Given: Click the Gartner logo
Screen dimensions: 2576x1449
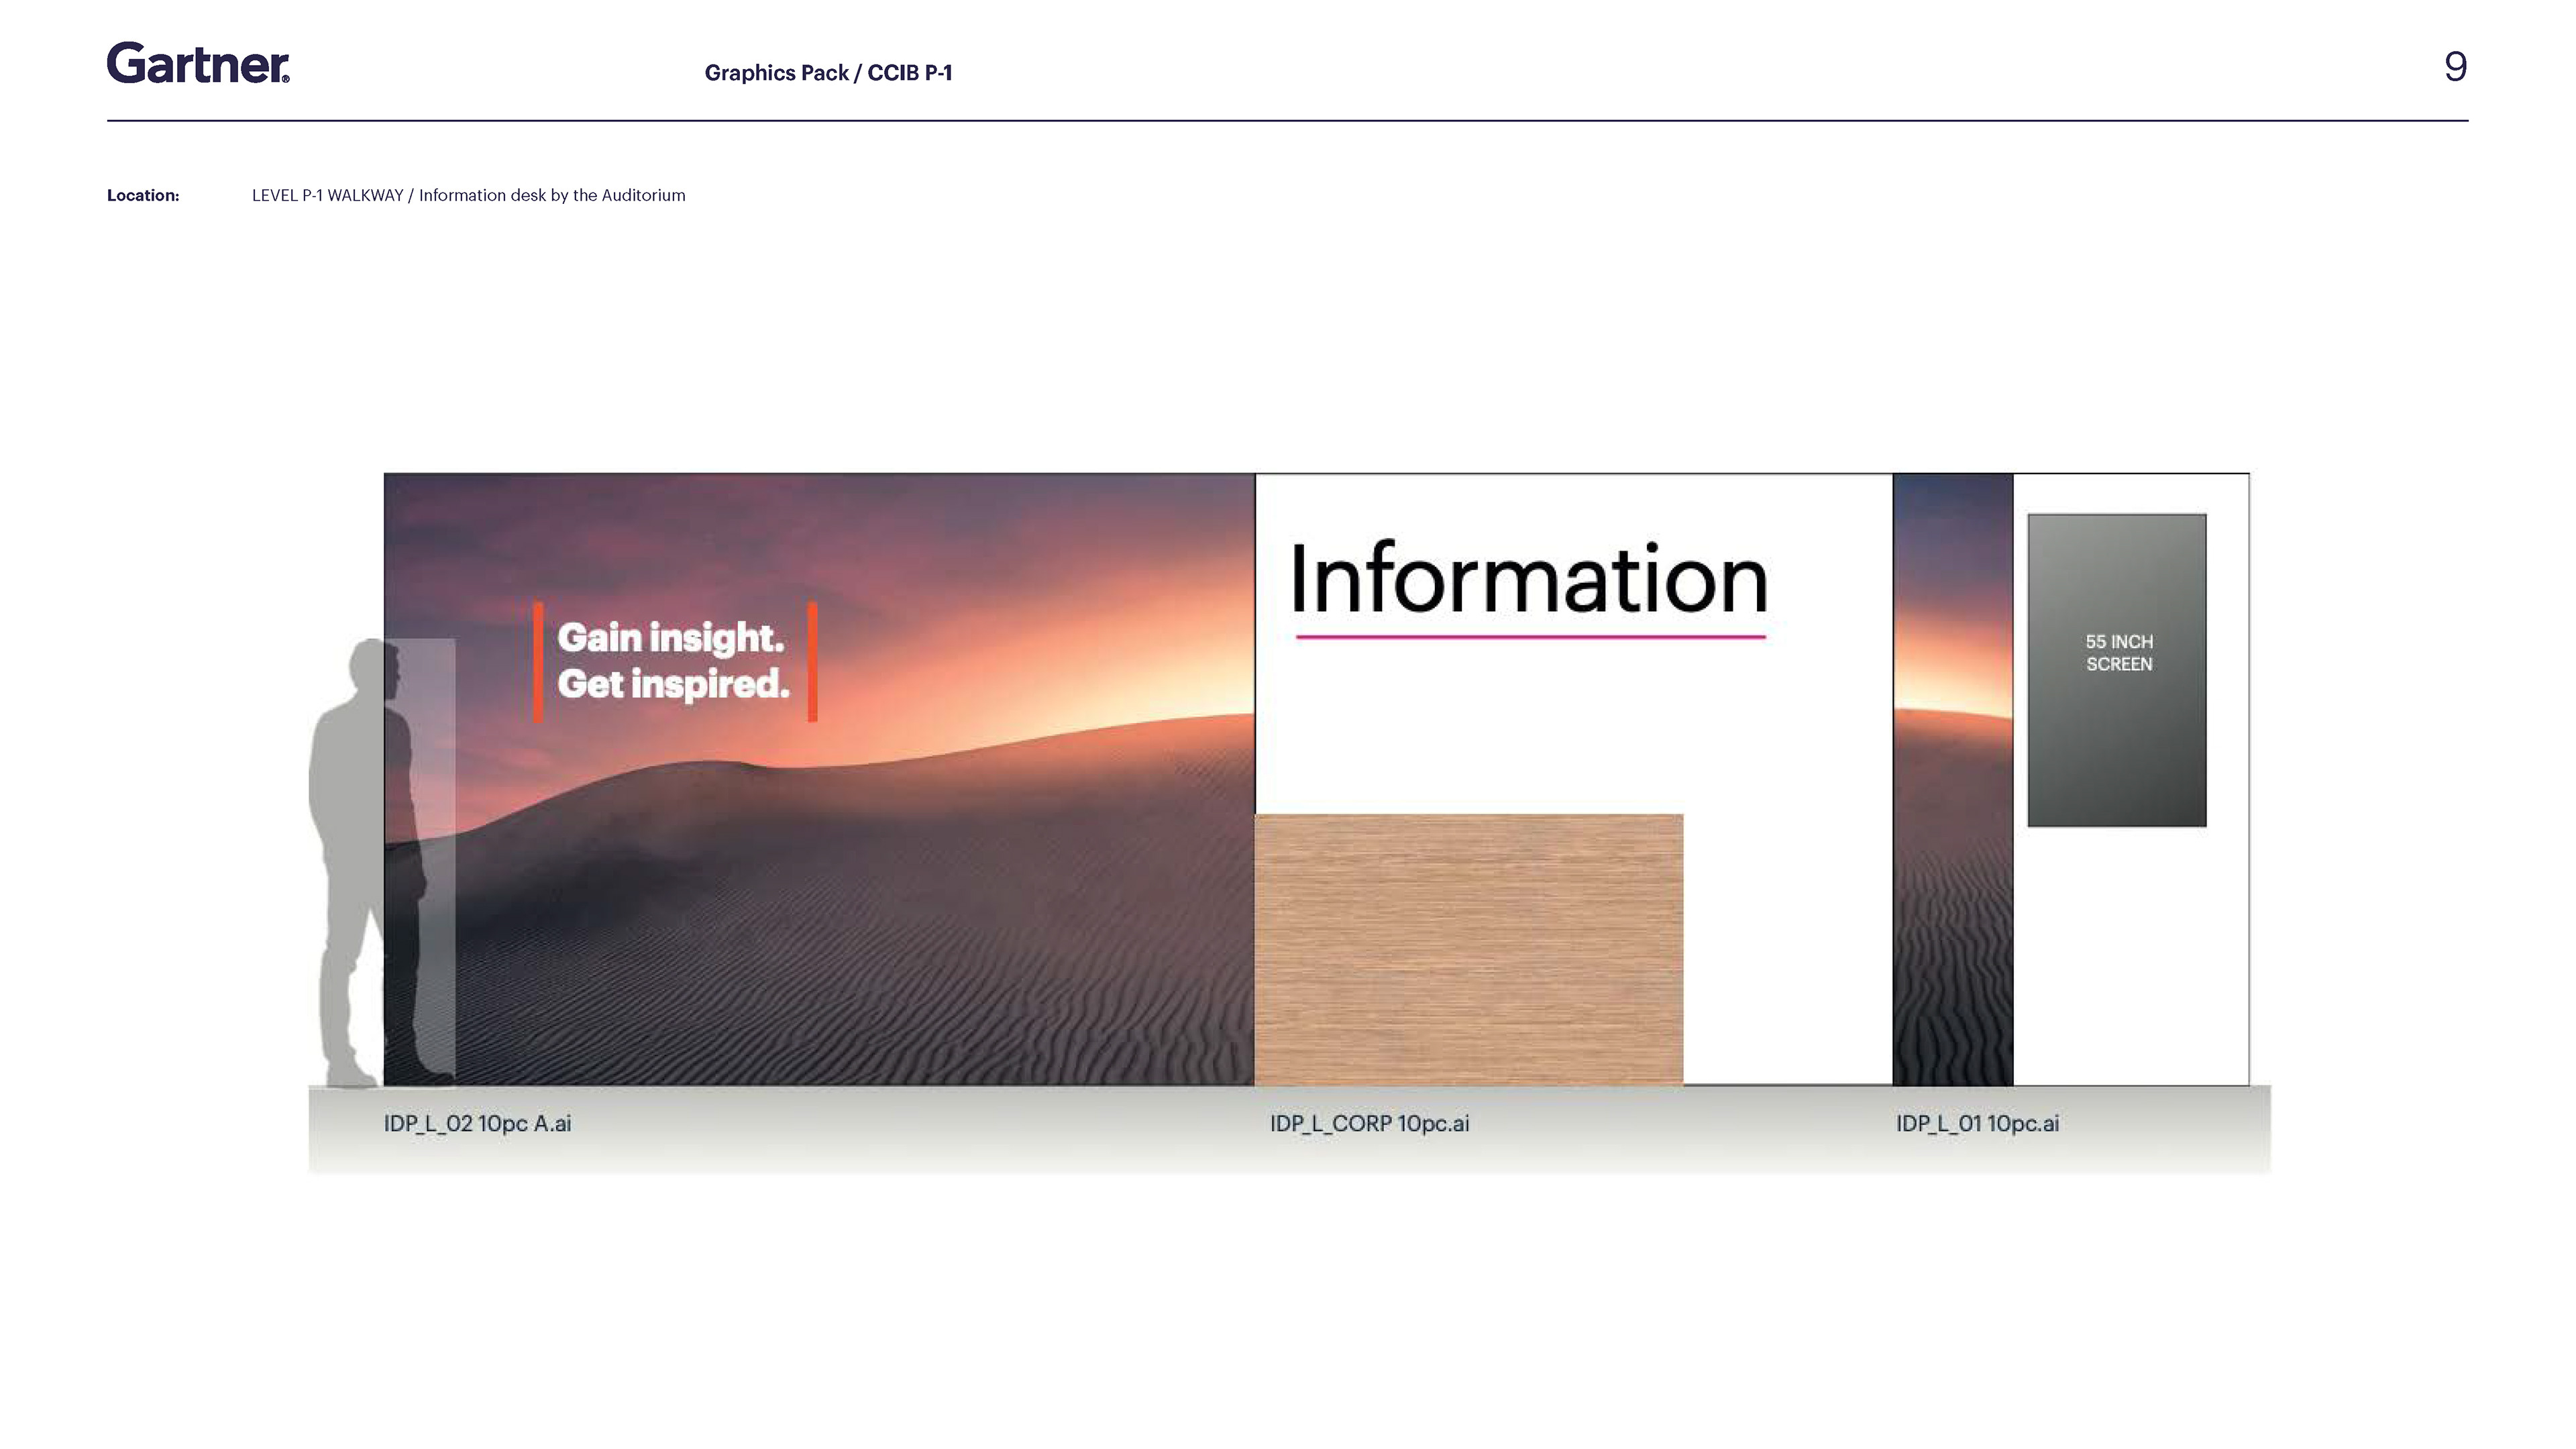Looking at the screenshot, I should point(198,64).
